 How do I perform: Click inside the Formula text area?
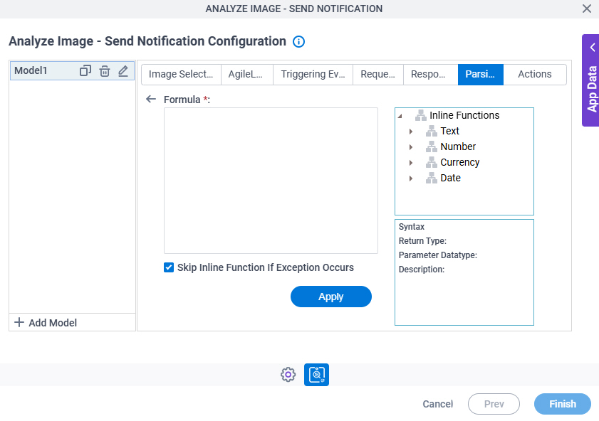click(x=271, y=181)
